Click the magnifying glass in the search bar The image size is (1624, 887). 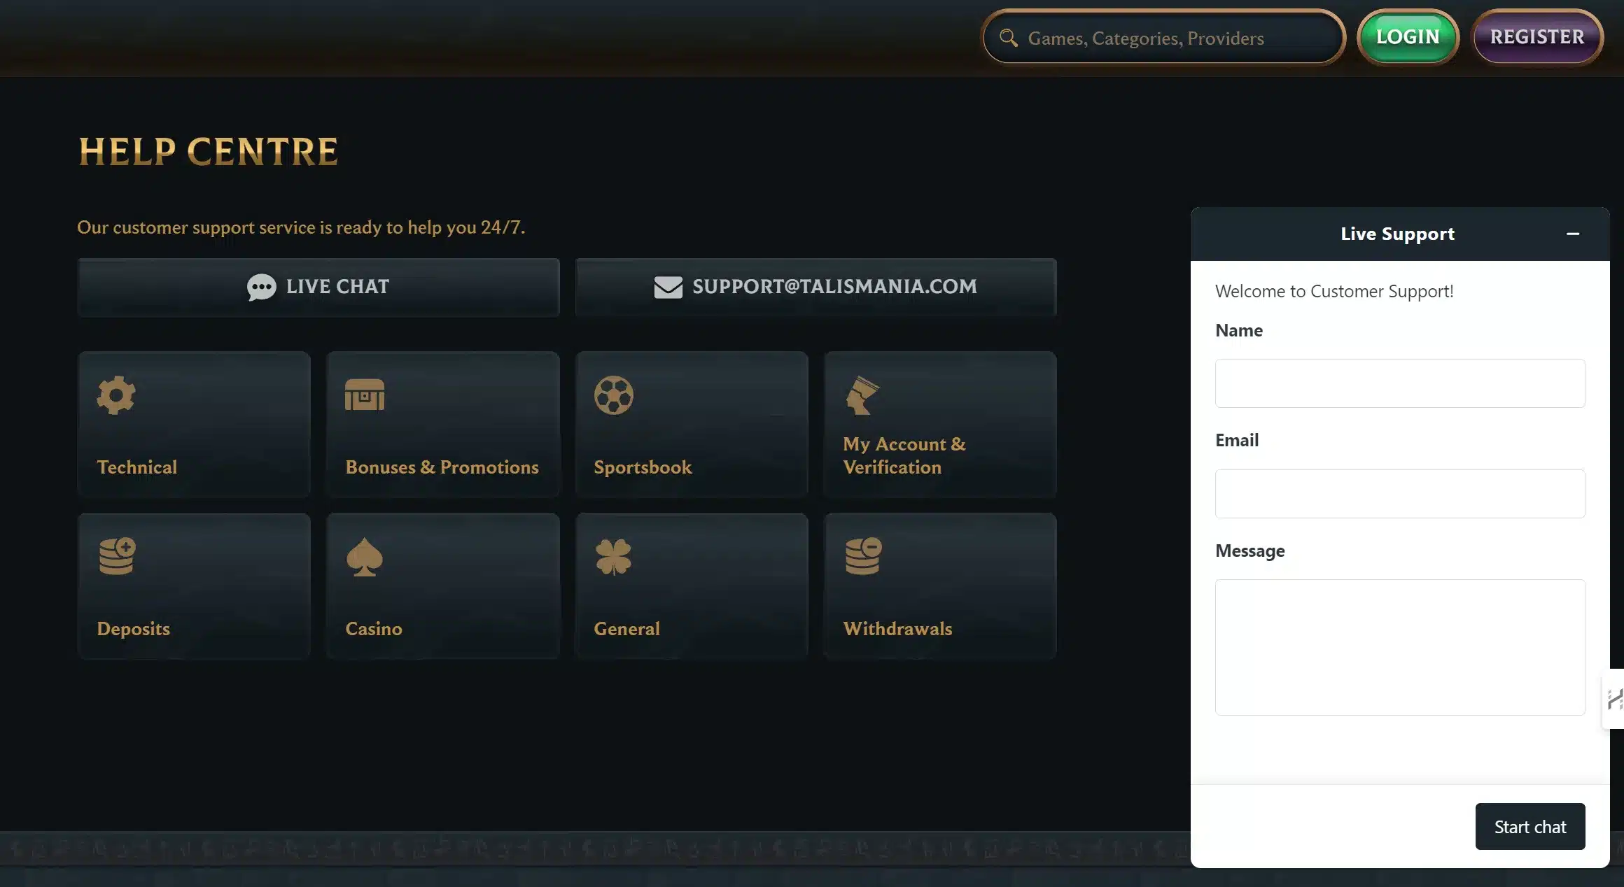[x=1008, y=38]
